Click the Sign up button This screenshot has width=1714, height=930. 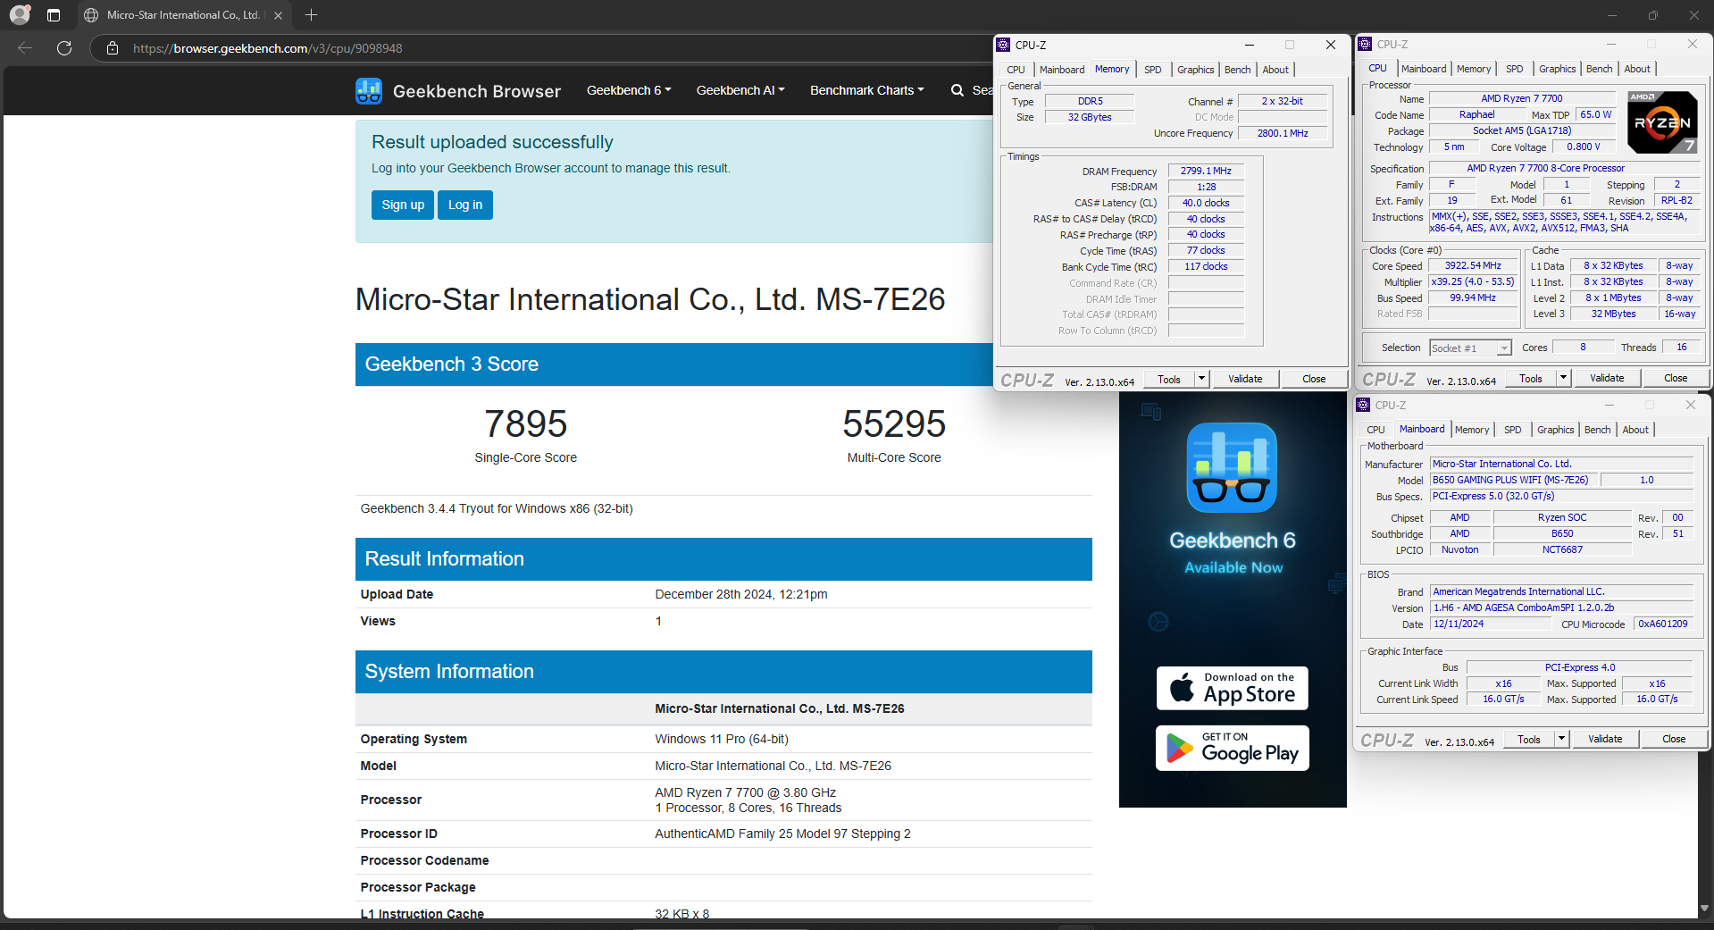[403, 205]
